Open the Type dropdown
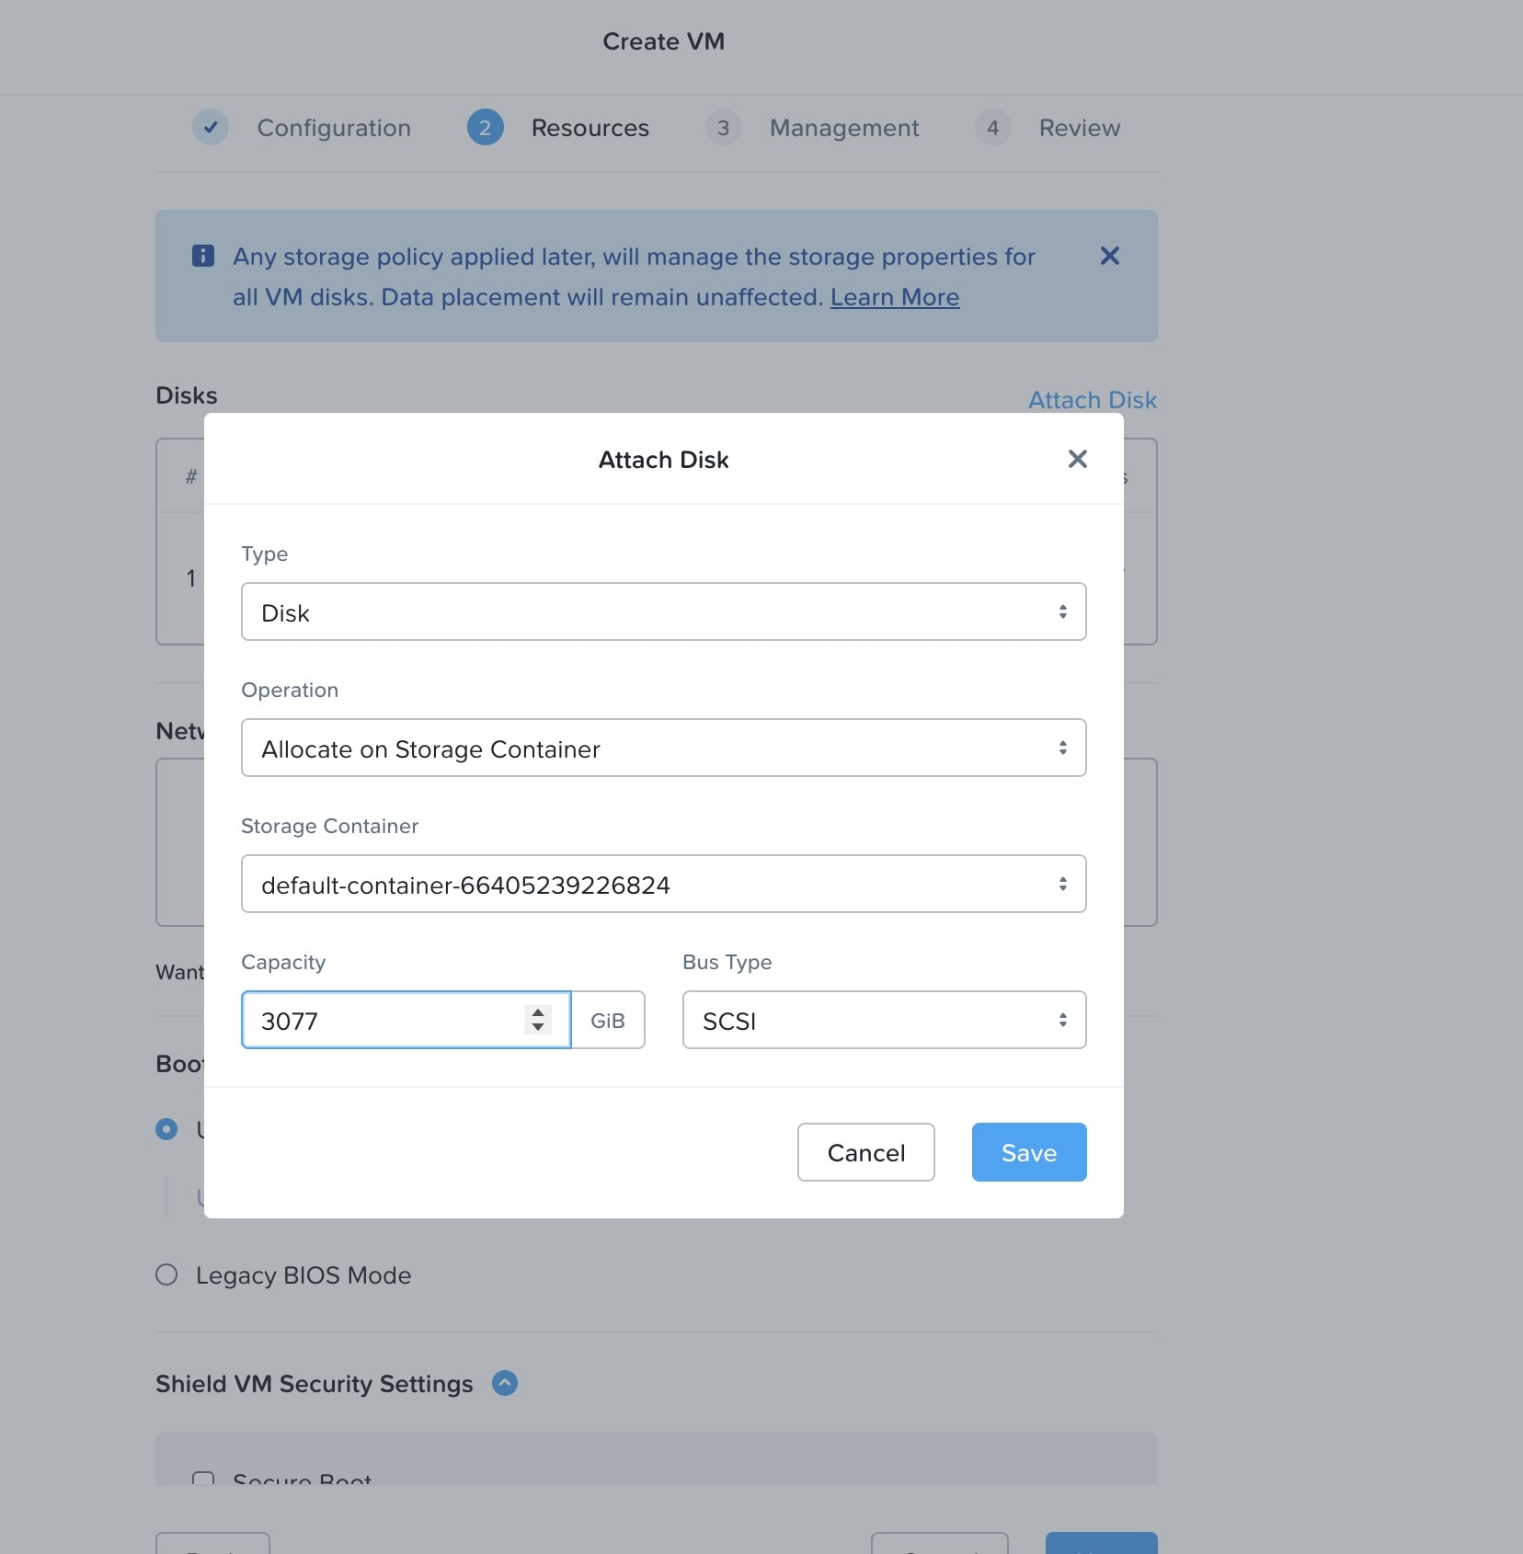Screen dimensions: 1523x1554 click(x=663, y=611)
